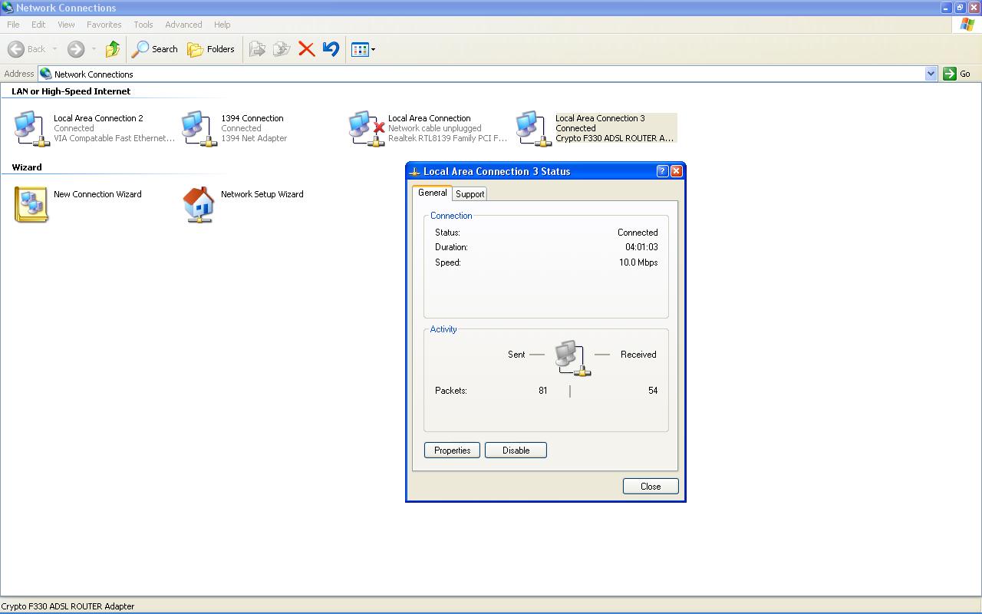Click the sent packets value '81'
The image size is (982, 614).
[x=543, y=391]
